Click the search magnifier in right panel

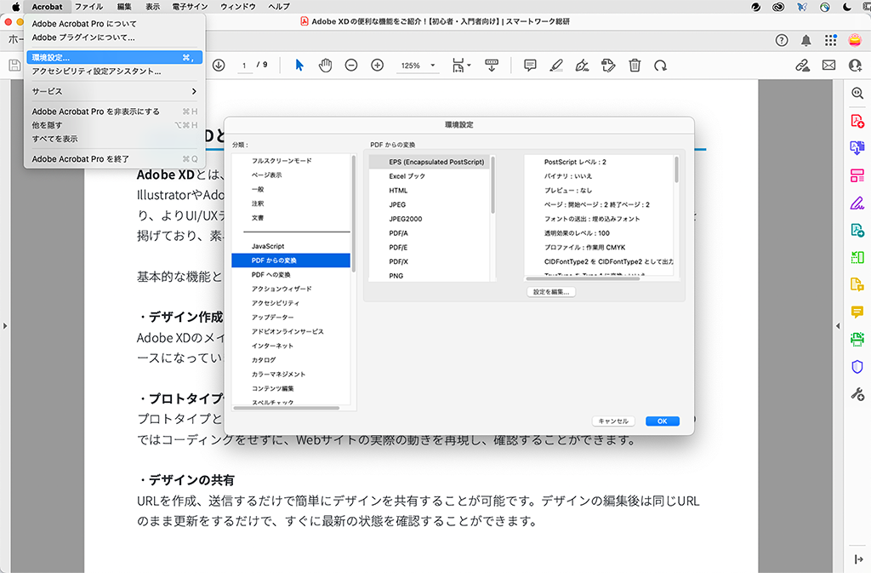pos(857,94)
